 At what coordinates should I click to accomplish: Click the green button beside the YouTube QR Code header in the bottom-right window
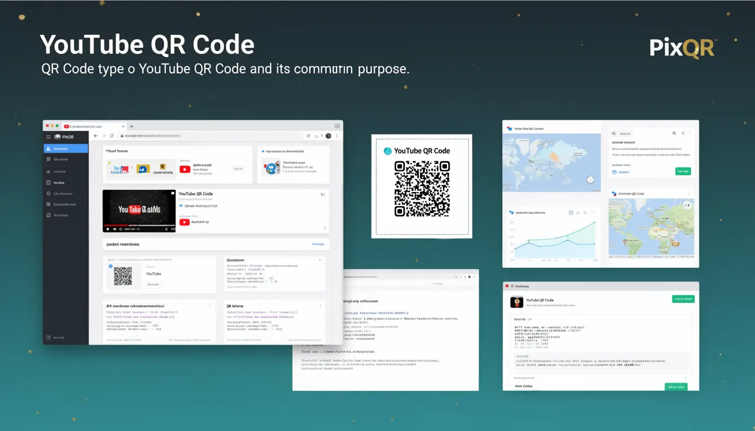point(683,299)
